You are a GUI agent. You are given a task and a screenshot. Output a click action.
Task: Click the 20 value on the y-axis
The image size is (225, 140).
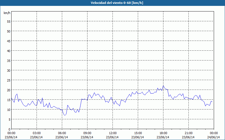[9, 90]
